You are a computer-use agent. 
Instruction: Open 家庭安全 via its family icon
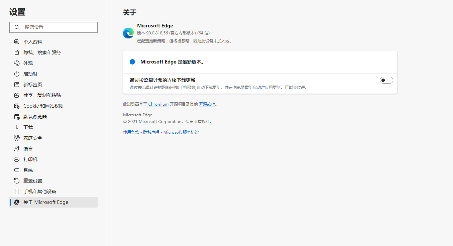[x=17, y=138]
